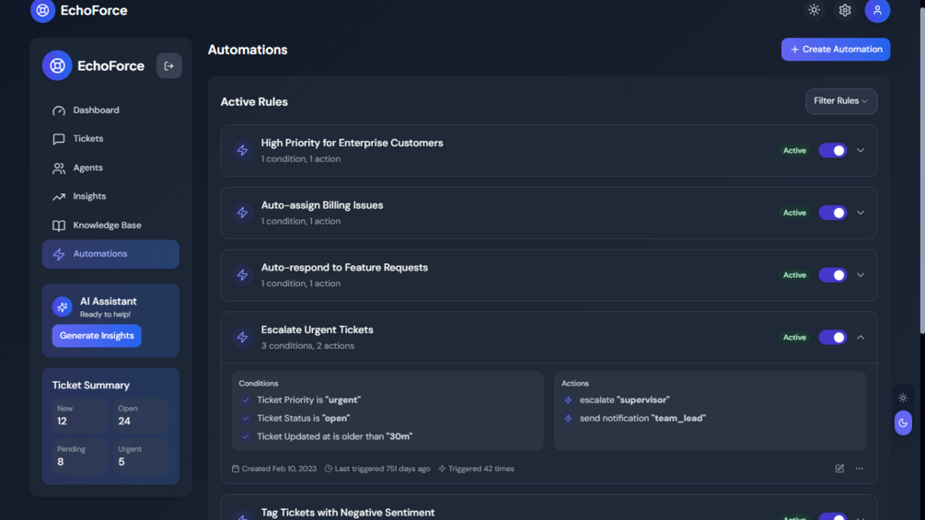Go to Dashboard in sidebar
The image size is (925, 520).
[110, 110]
